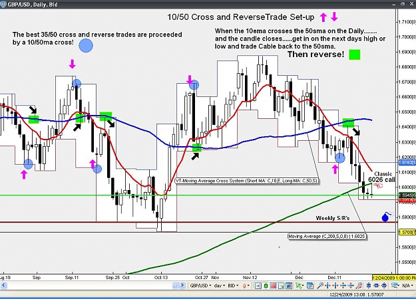Click the first blue candle layout icon

(x=369, y=286)
